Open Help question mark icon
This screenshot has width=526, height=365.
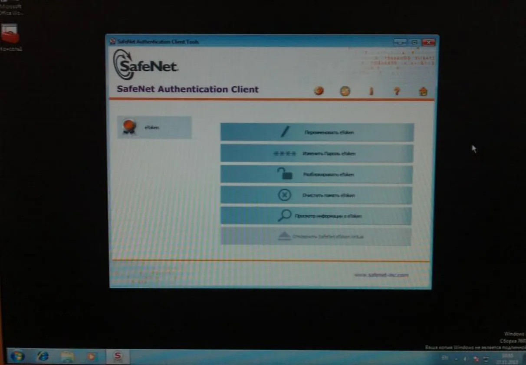(397, 91)
